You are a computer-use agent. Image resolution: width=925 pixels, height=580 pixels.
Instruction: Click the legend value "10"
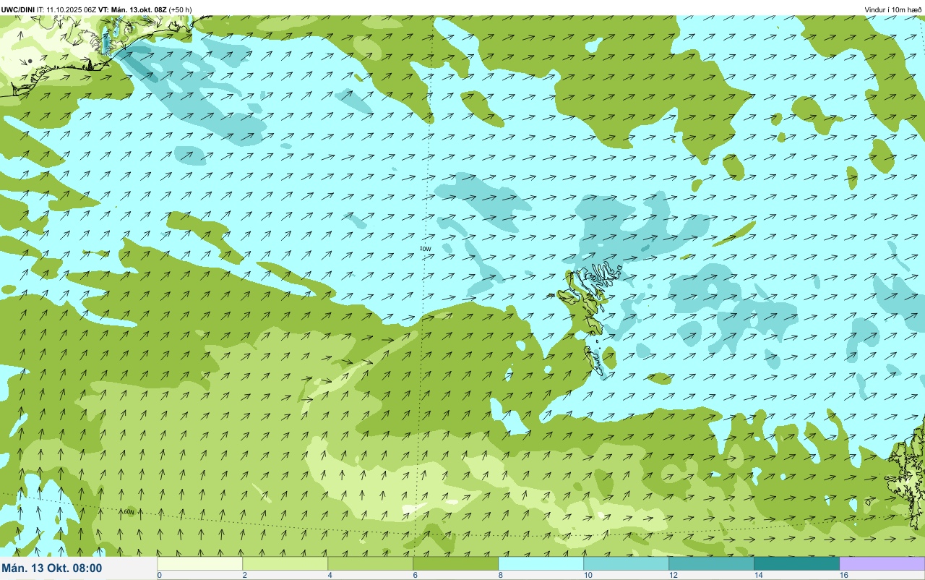point(588,575)
